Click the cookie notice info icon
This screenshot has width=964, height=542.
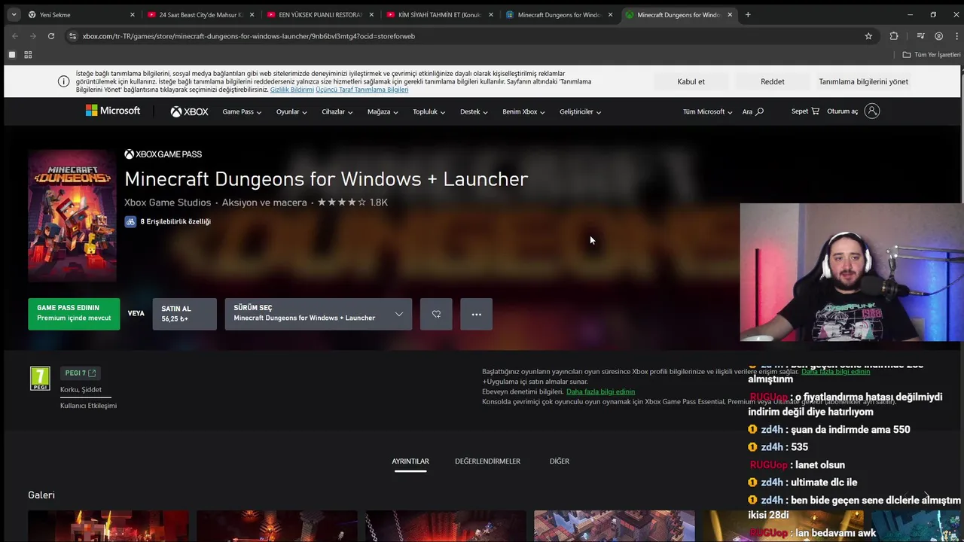[x=63, y=81]
